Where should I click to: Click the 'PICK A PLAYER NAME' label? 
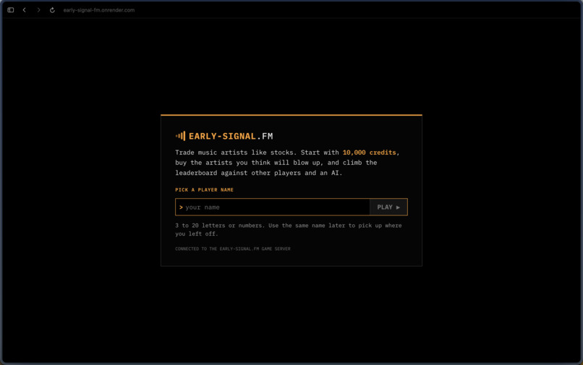205,189
